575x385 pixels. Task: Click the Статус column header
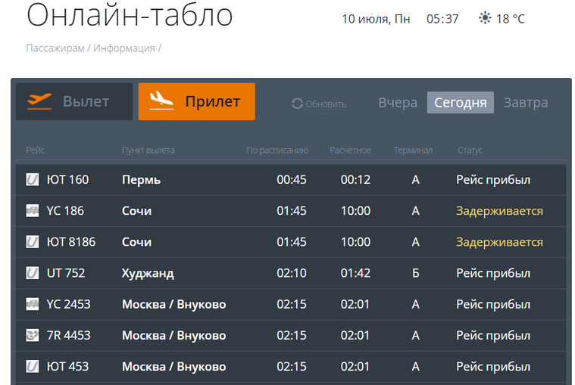pyautogui.click(x=470, y=150)
